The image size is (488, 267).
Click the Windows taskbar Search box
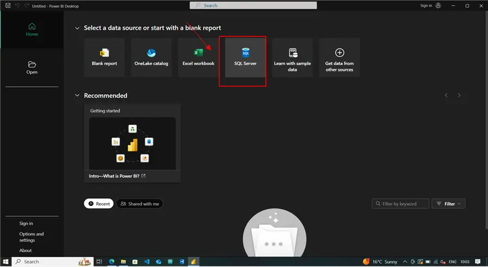point(53,262)
